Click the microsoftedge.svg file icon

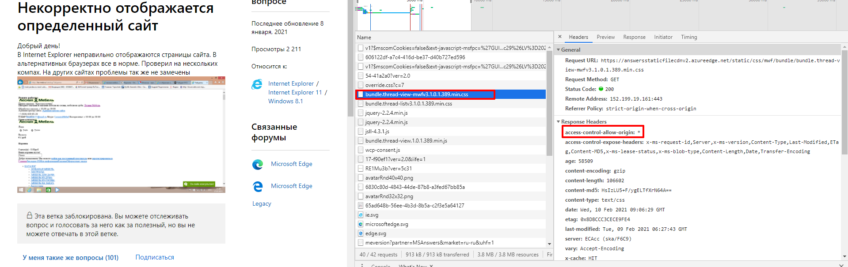tap(361, 224)
